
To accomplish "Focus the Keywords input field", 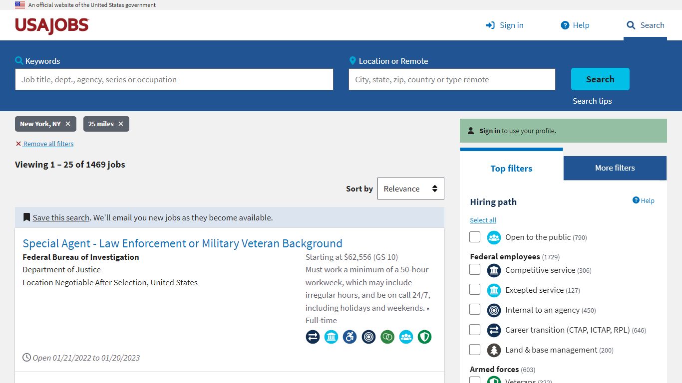I will tap(174, 79).
